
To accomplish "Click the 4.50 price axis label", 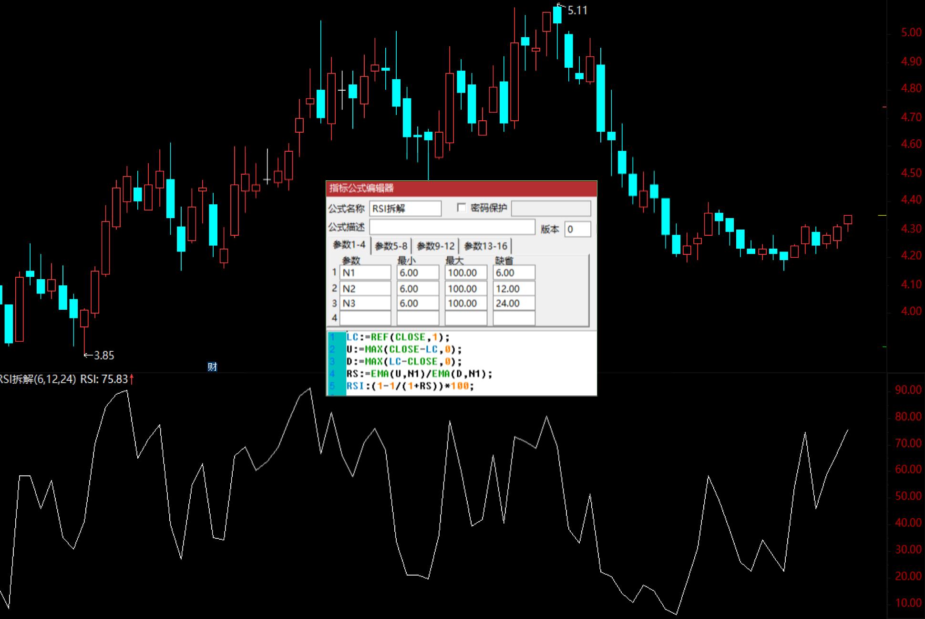I will point(911,173).
